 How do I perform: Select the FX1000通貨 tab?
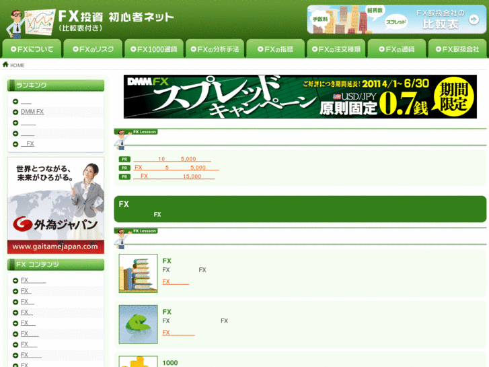[x=154, y=48]
